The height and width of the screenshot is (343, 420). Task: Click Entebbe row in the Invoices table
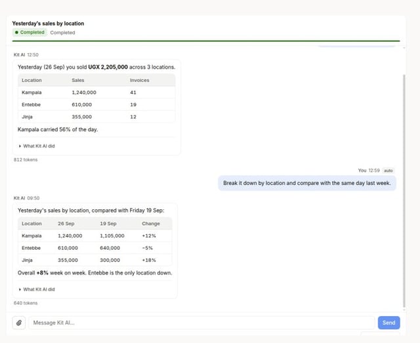click(96, 104)
